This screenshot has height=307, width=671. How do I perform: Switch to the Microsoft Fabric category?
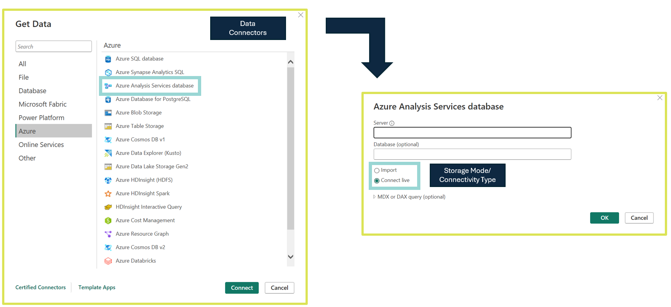point(43,104)
